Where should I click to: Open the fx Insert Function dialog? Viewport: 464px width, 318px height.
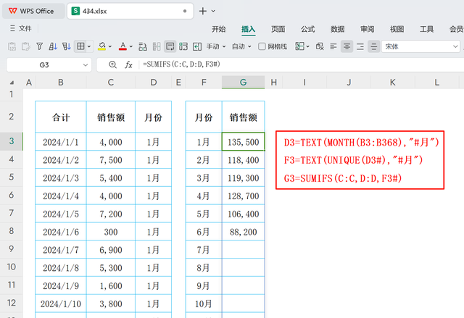coord(128,64)
